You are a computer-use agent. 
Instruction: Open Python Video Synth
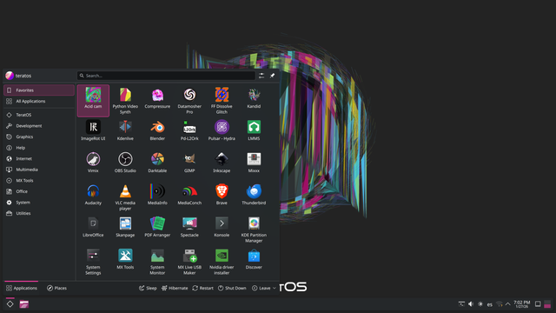coord(125,101)
